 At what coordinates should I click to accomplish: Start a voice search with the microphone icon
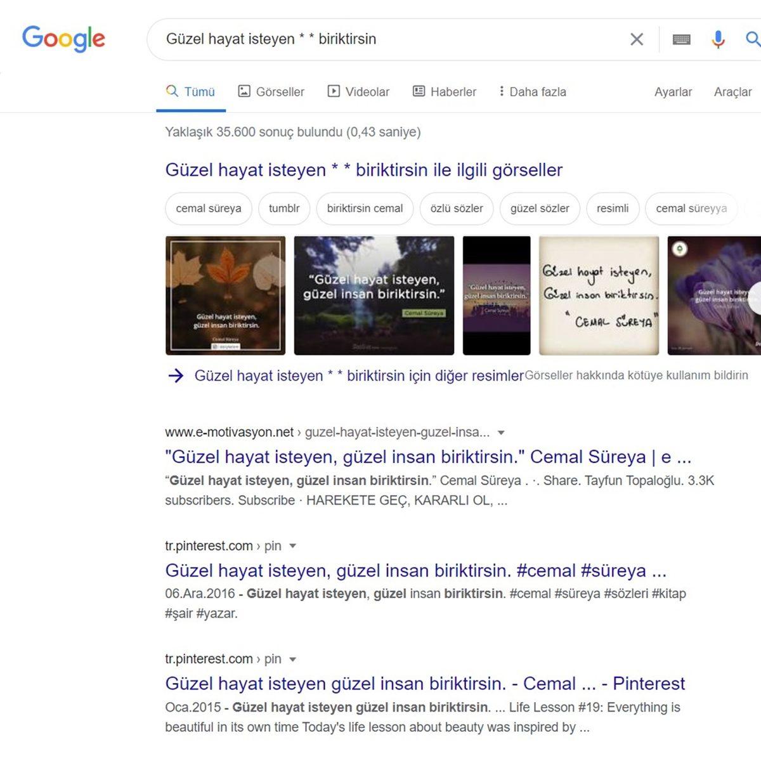[x=718, y=39]
